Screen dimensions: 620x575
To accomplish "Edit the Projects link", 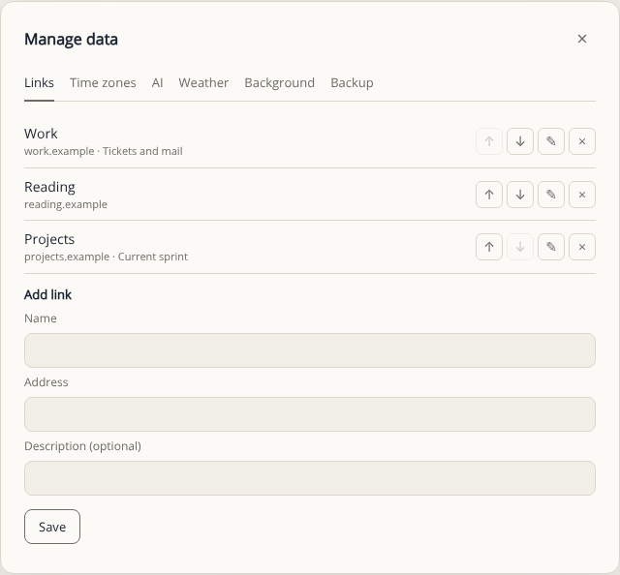I will point(551,247).
